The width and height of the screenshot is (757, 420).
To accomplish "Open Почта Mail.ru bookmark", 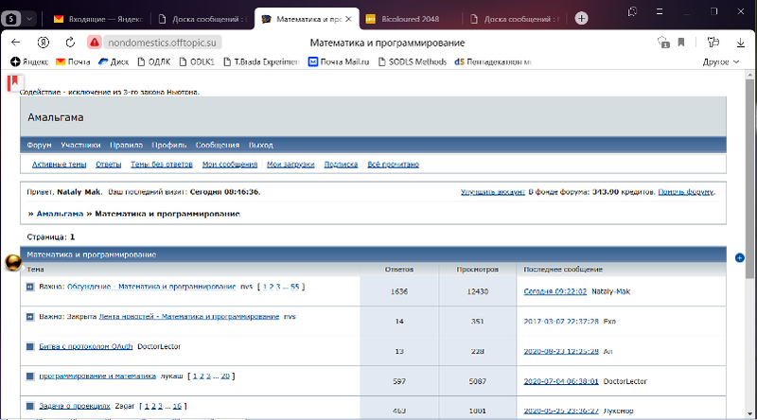I will tap(339, 61).
